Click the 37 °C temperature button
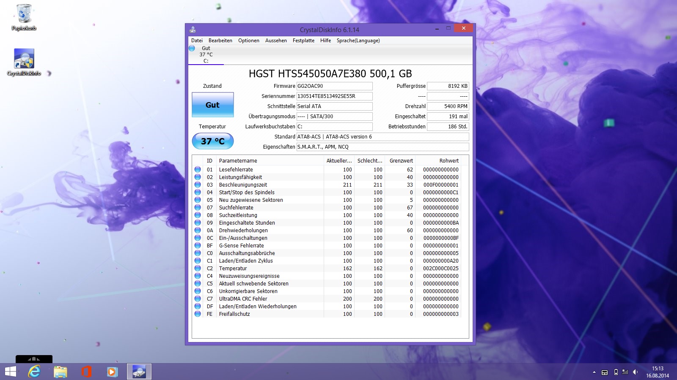Image resolution: width=677 pixels, height=380 pixels. tap(213, 141)
